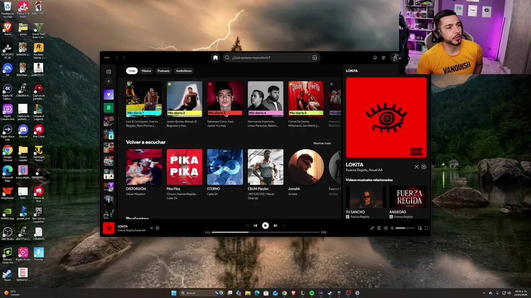Click the Volver a escuchar heading
531x298 pixels.
click(x=146, y=142)
